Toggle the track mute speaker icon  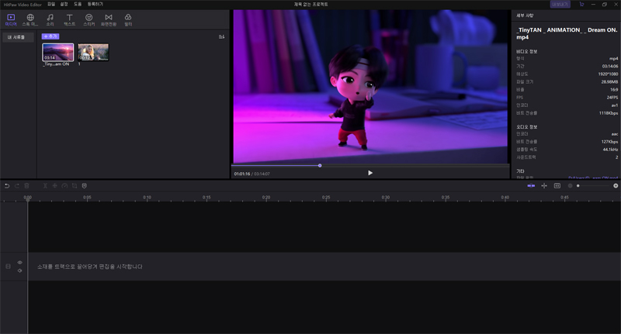[20, 270]
